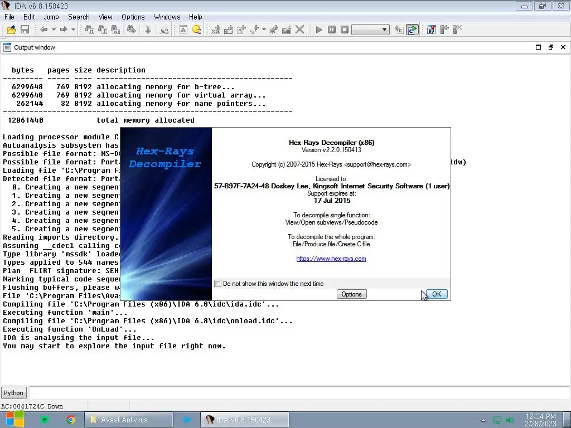The height and width of the screenshot is (428, 571).
Task: Focus the Python command input field
Action: (x=299, y=393)
